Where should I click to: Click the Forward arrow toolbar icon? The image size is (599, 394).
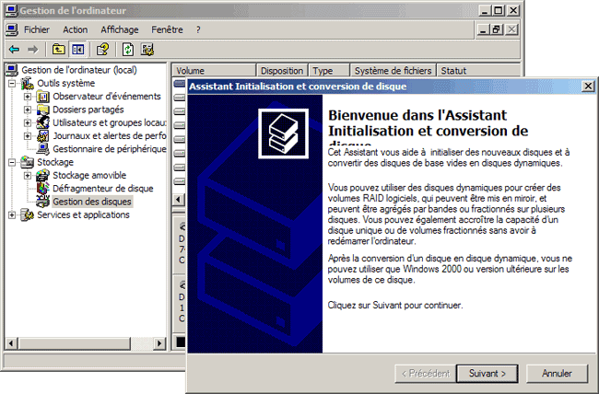(32, 49)
